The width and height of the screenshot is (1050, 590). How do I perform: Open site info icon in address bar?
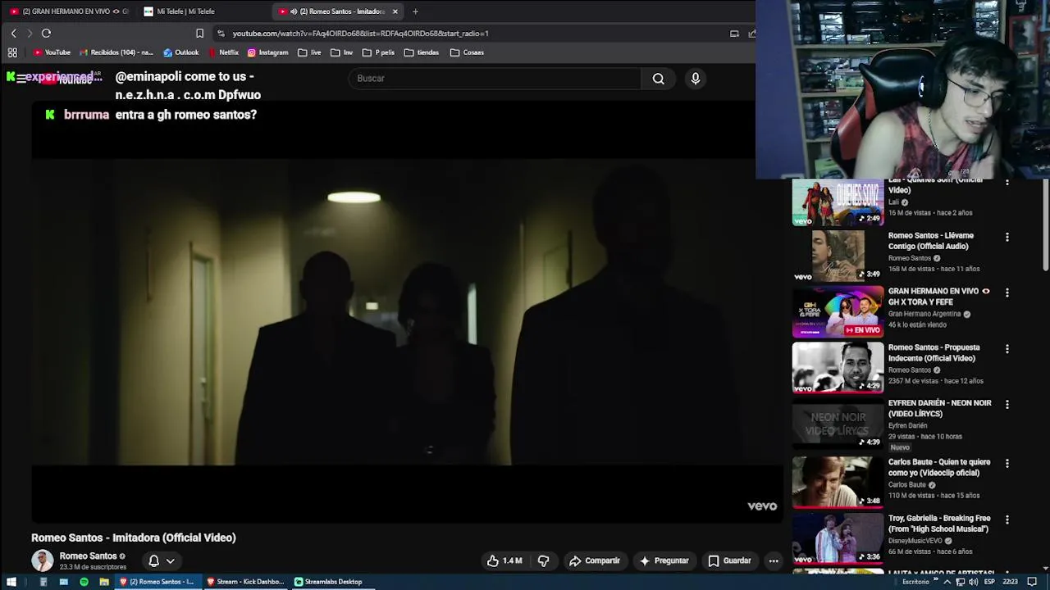pos(221,34)
